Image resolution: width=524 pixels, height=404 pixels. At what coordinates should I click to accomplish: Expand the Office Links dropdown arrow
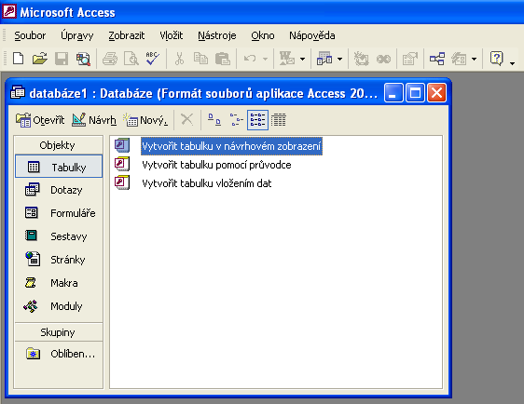click(303, 59)
